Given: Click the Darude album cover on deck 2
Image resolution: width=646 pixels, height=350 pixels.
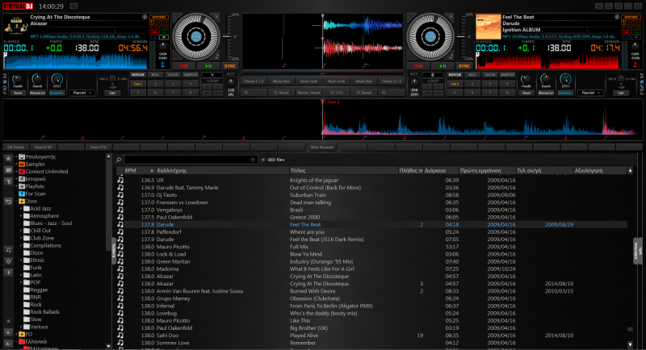Looking at the screenshot, I should [489, 27].
